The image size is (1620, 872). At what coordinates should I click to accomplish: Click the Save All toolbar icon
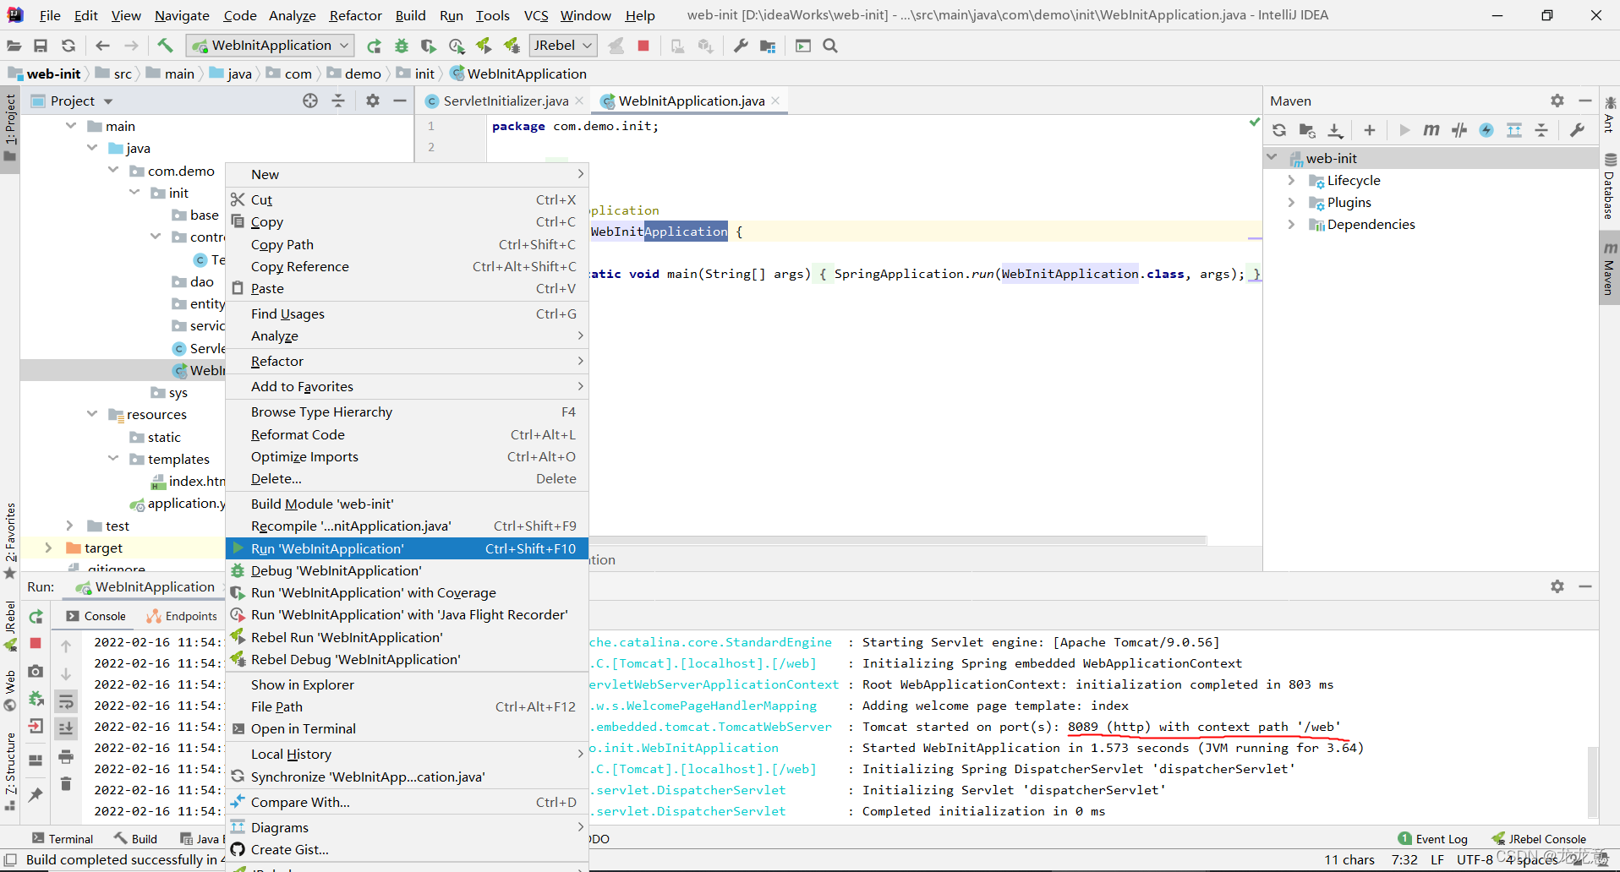click(41, 46)
